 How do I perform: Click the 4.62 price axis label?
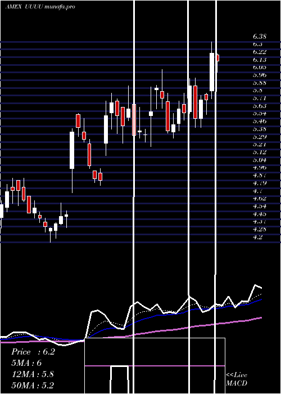260,198
